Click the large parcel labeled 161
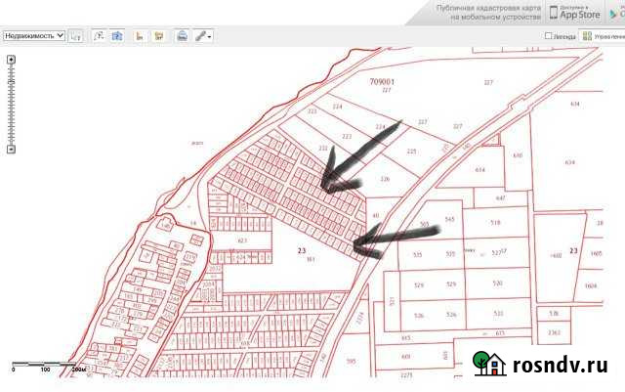The height and width of the screenshot is (392, 625). point(311,260)
